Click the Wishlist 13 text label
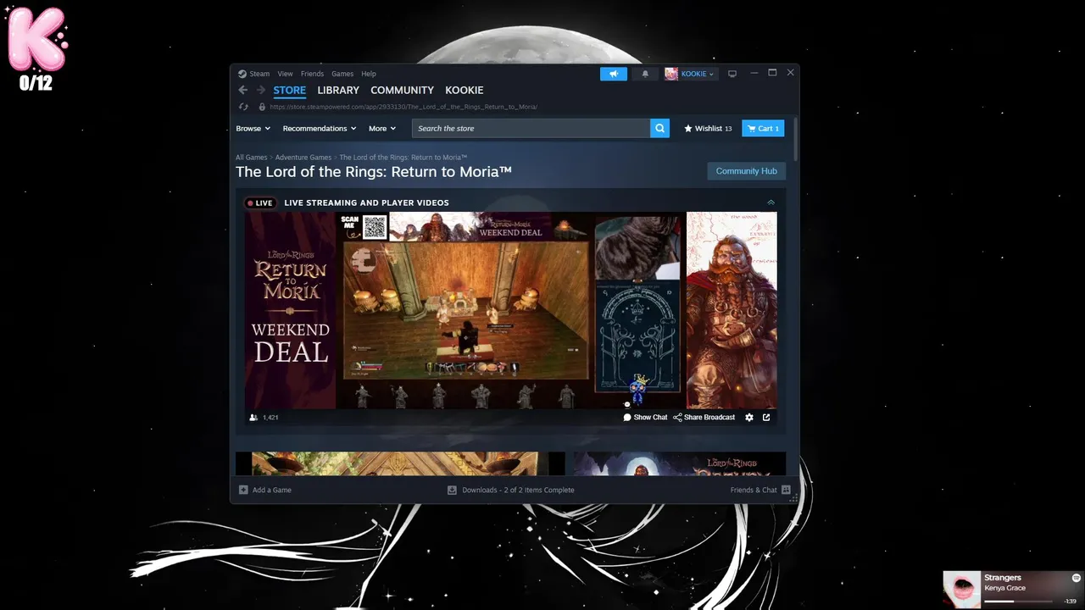1085x610 pixels. [713, 129]
